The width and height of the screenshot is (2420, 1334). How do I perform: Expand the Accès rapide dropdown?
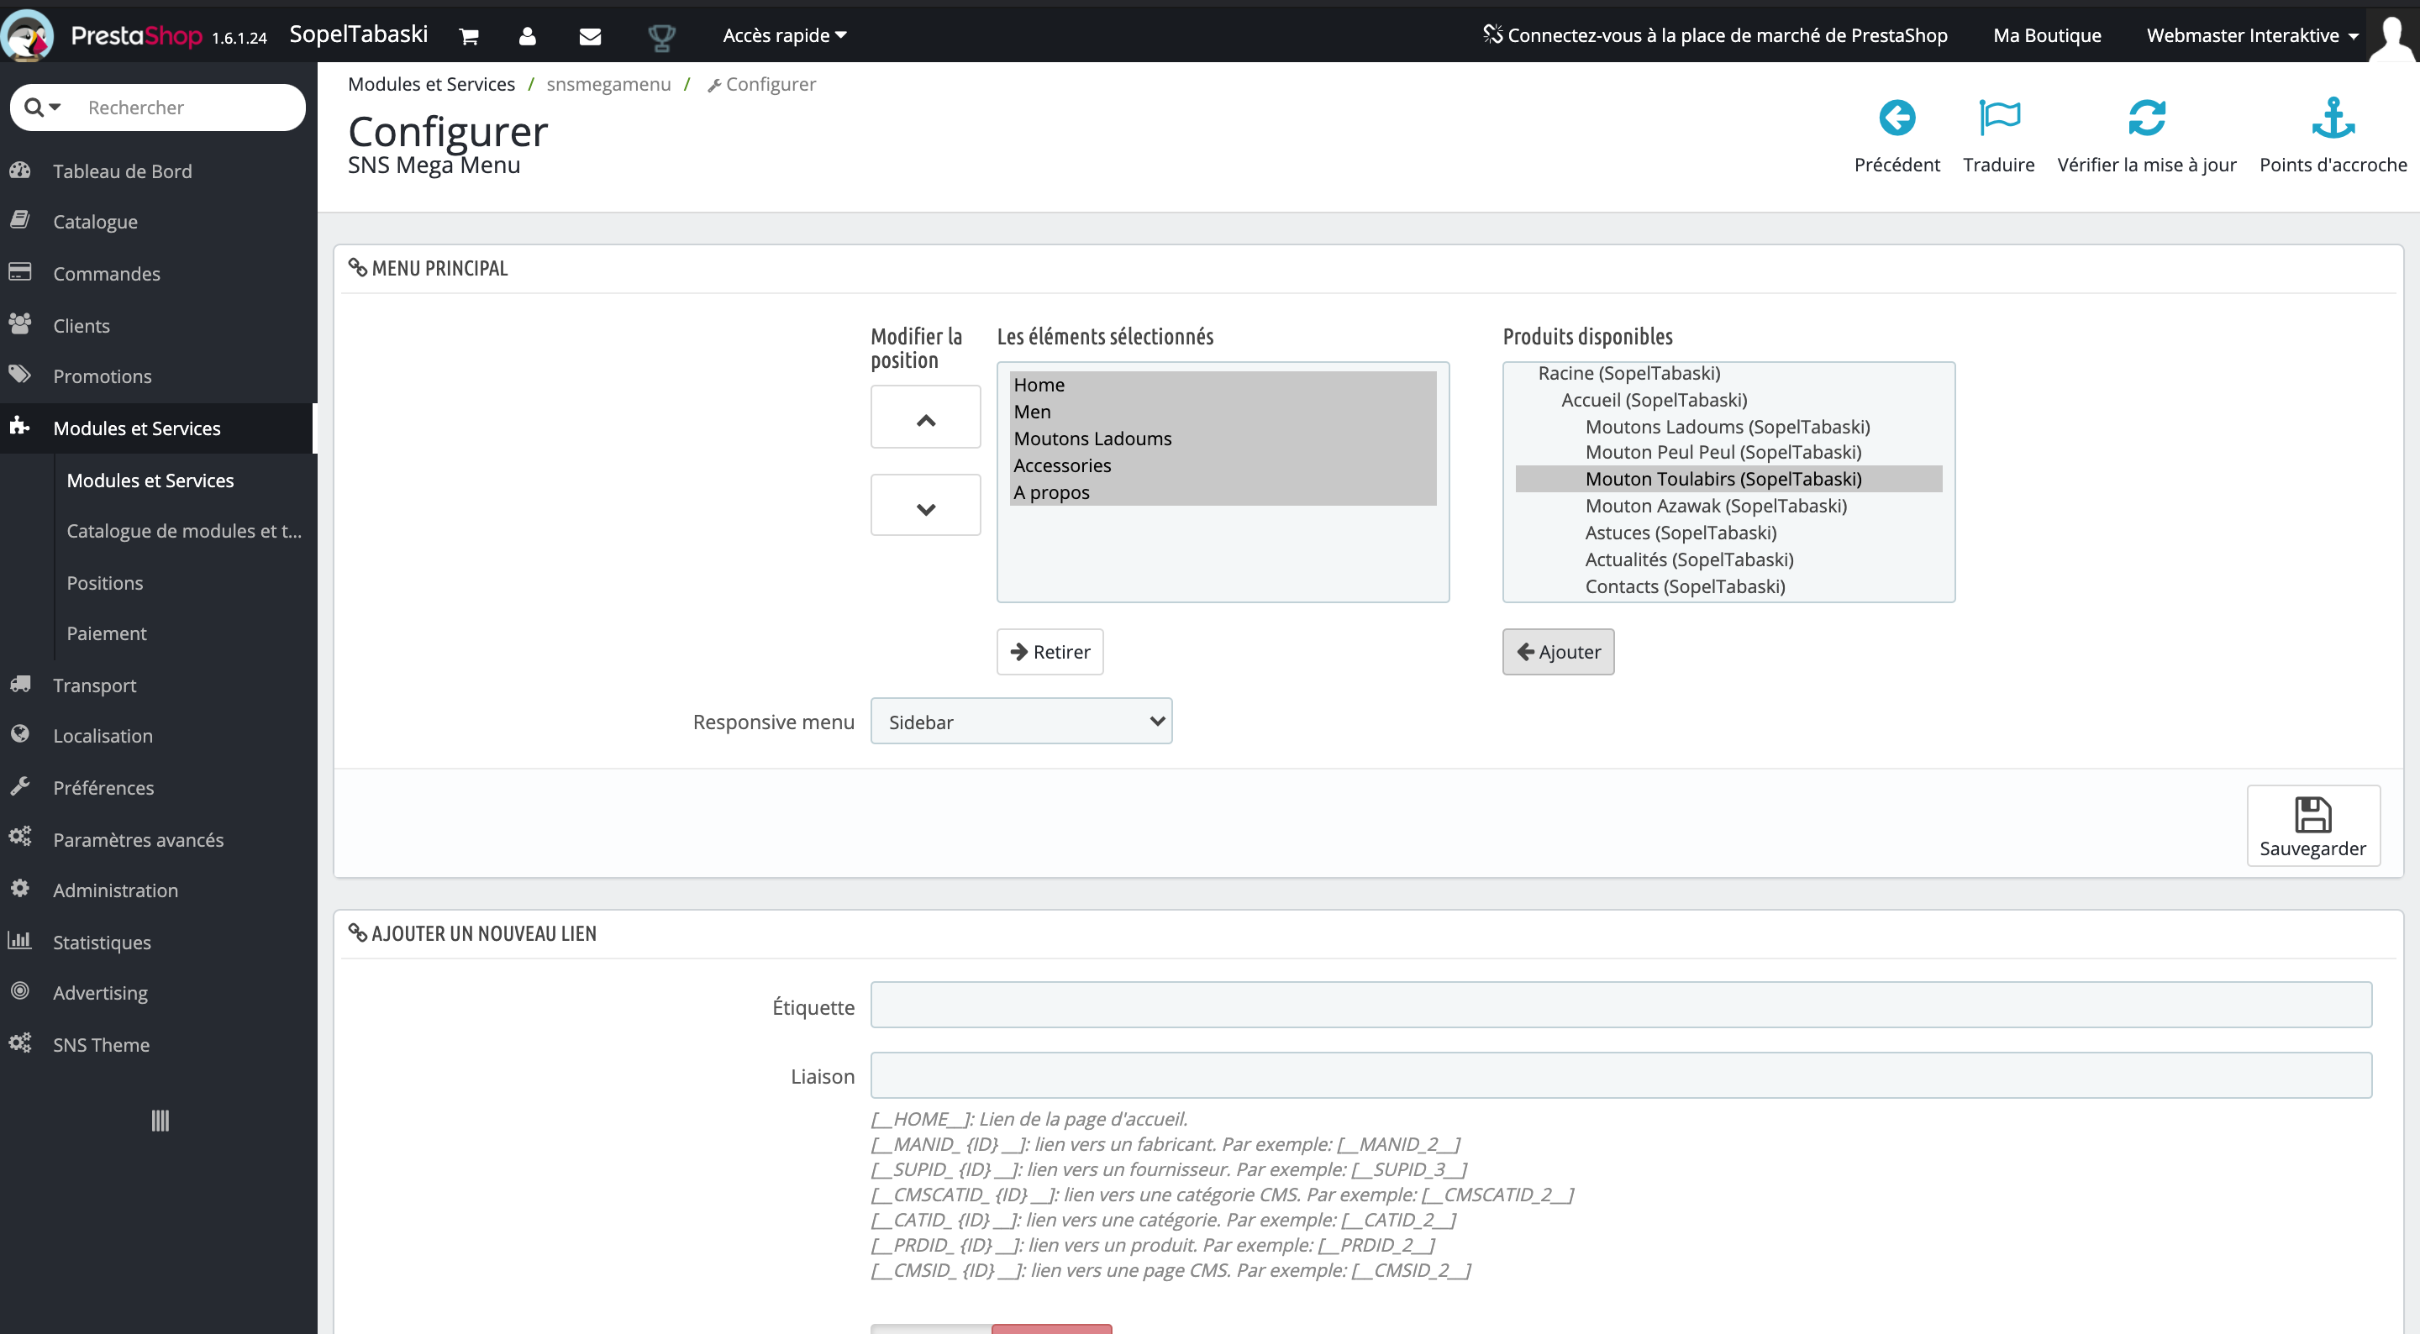[x=783, y=35]
